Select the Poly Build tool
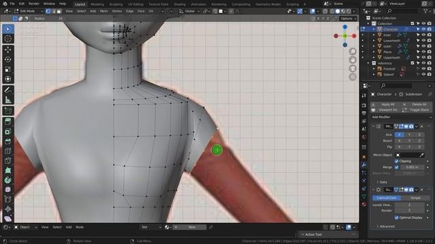Viewport: 435px width, 244px height. point(7,170)
